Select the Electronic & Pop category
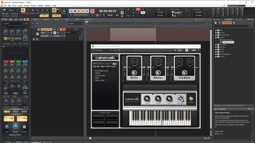 [102, 71]
